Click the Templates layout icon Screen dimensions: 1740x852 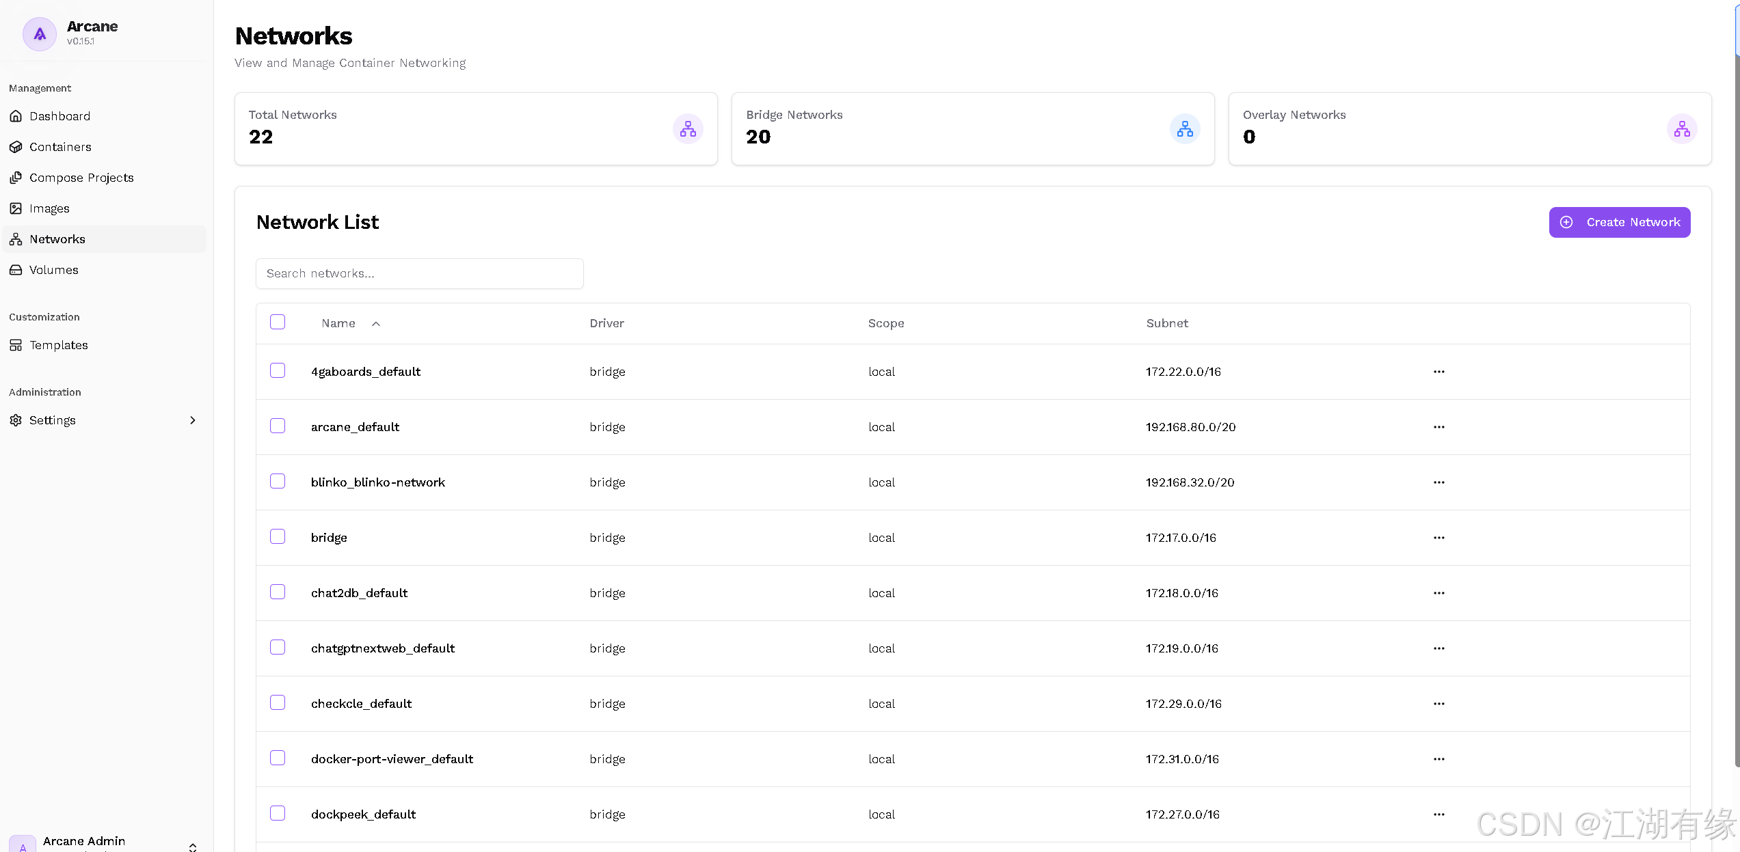[16, 345]
